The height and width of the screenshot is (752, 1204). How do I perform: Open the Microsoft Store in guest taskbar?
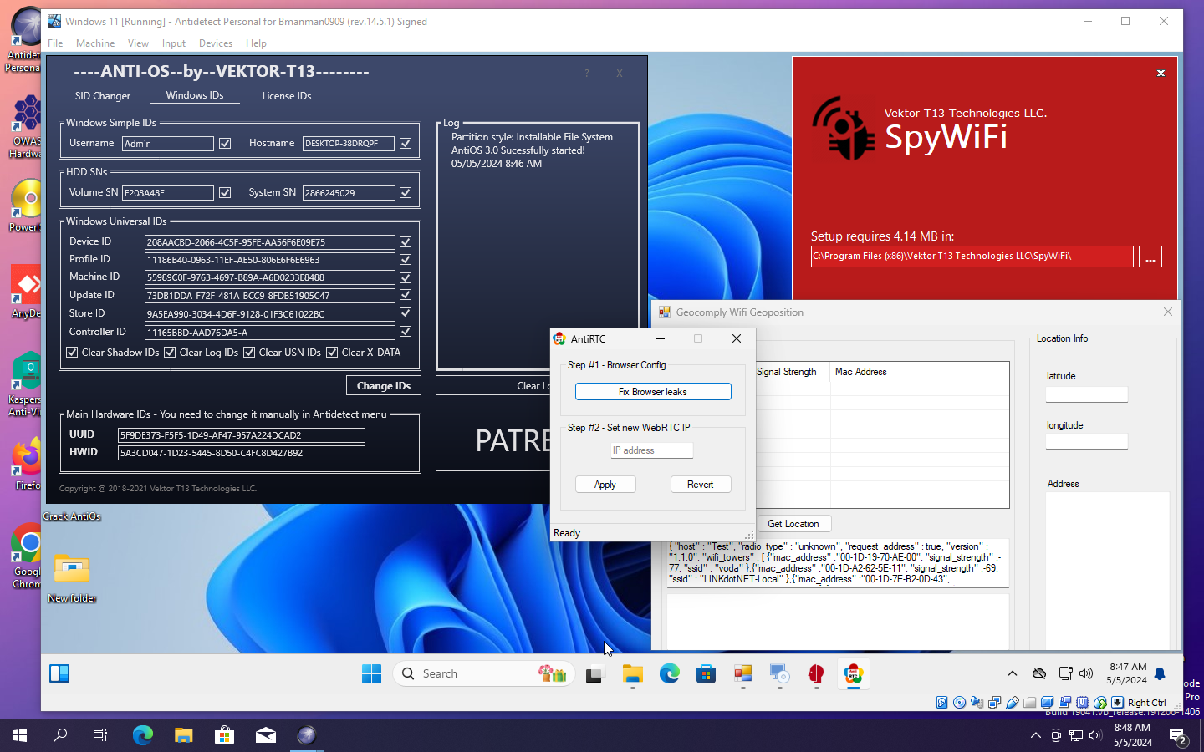click(x=706, y=674)
